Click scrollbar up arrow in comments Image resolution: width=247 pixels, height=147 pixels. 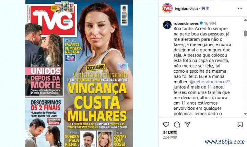pos(245,20)
